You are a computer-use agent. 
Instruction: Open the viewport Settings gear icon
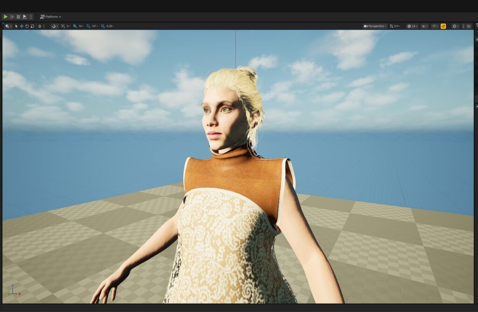455,26
